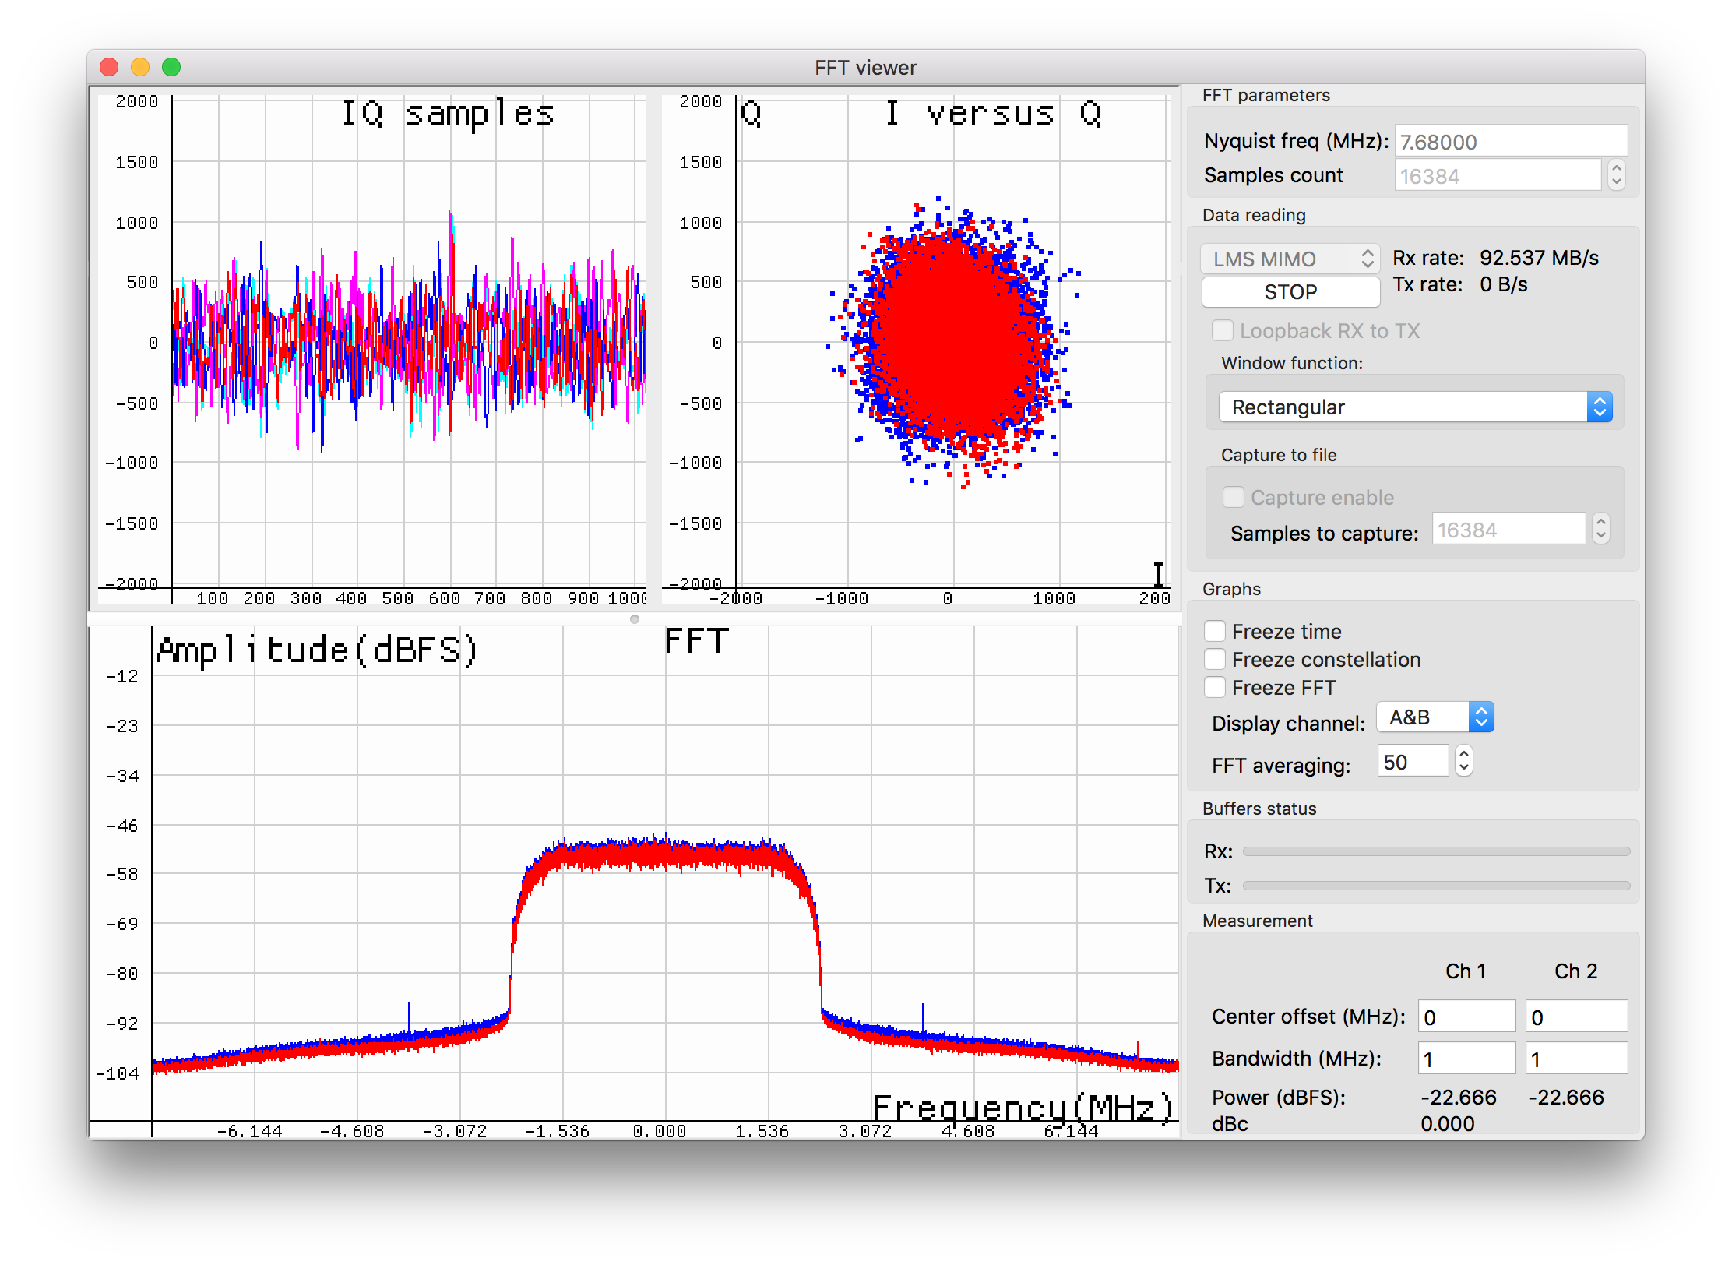This screenshot has height=1265, width=1732.
Task: Click the dBc value 0.000
Action: (1447, 1124)
